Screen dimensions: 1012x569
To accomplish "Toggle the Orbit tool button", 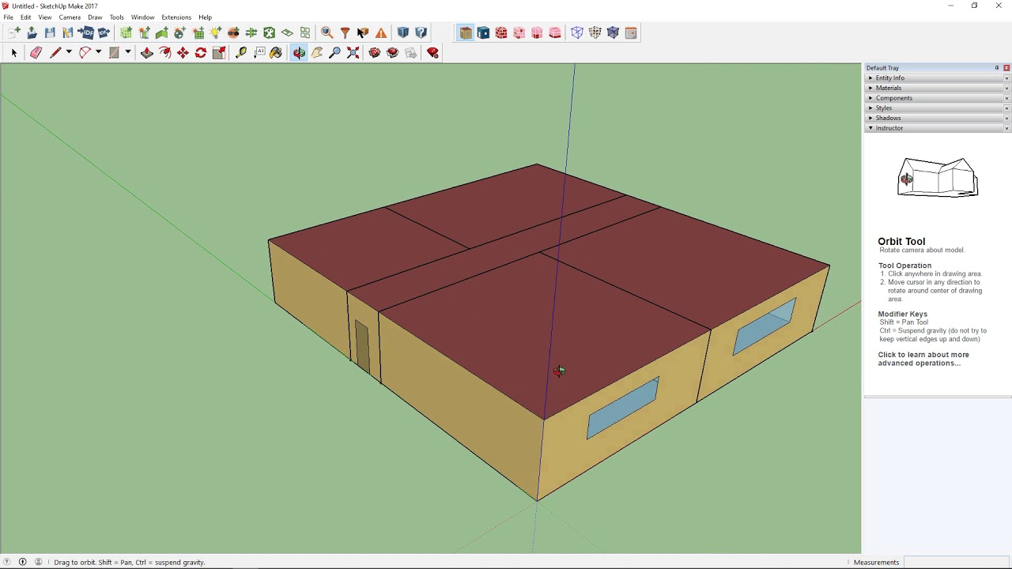I will (299, 53).
